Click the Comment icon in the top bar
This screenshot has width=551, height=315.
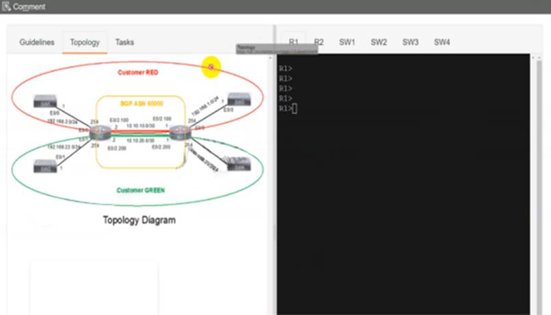pos(6,7)
